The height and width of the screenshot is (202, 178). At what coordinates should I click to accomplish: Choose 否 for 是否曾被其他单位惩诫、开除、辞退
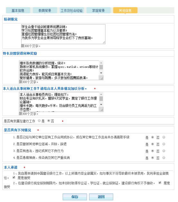(x=164, y=144)
